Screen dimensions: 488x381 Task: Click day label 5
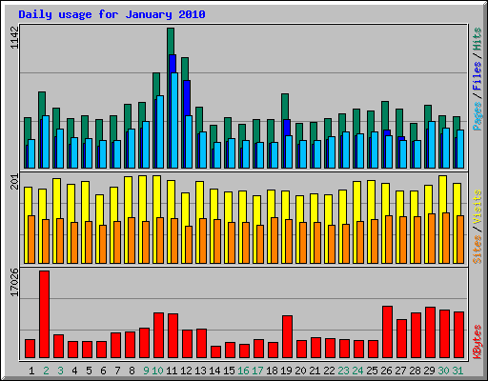89,371
